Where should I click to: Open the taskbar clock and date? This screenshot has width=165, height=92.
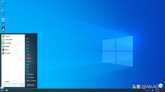pyautogui.click(x=157, y=90)
